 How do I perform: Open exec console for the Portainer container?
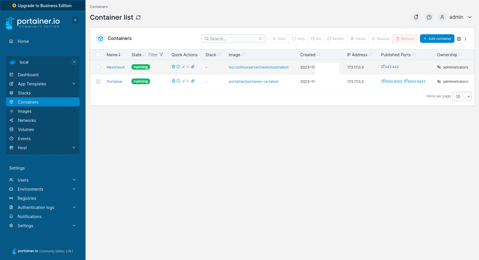188,81
